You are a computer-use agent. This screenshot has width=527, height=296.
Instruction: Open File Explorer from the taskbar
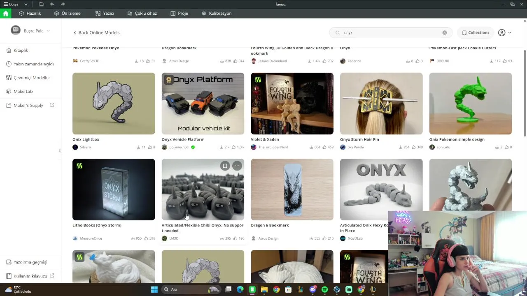click(x=264, y=289)
